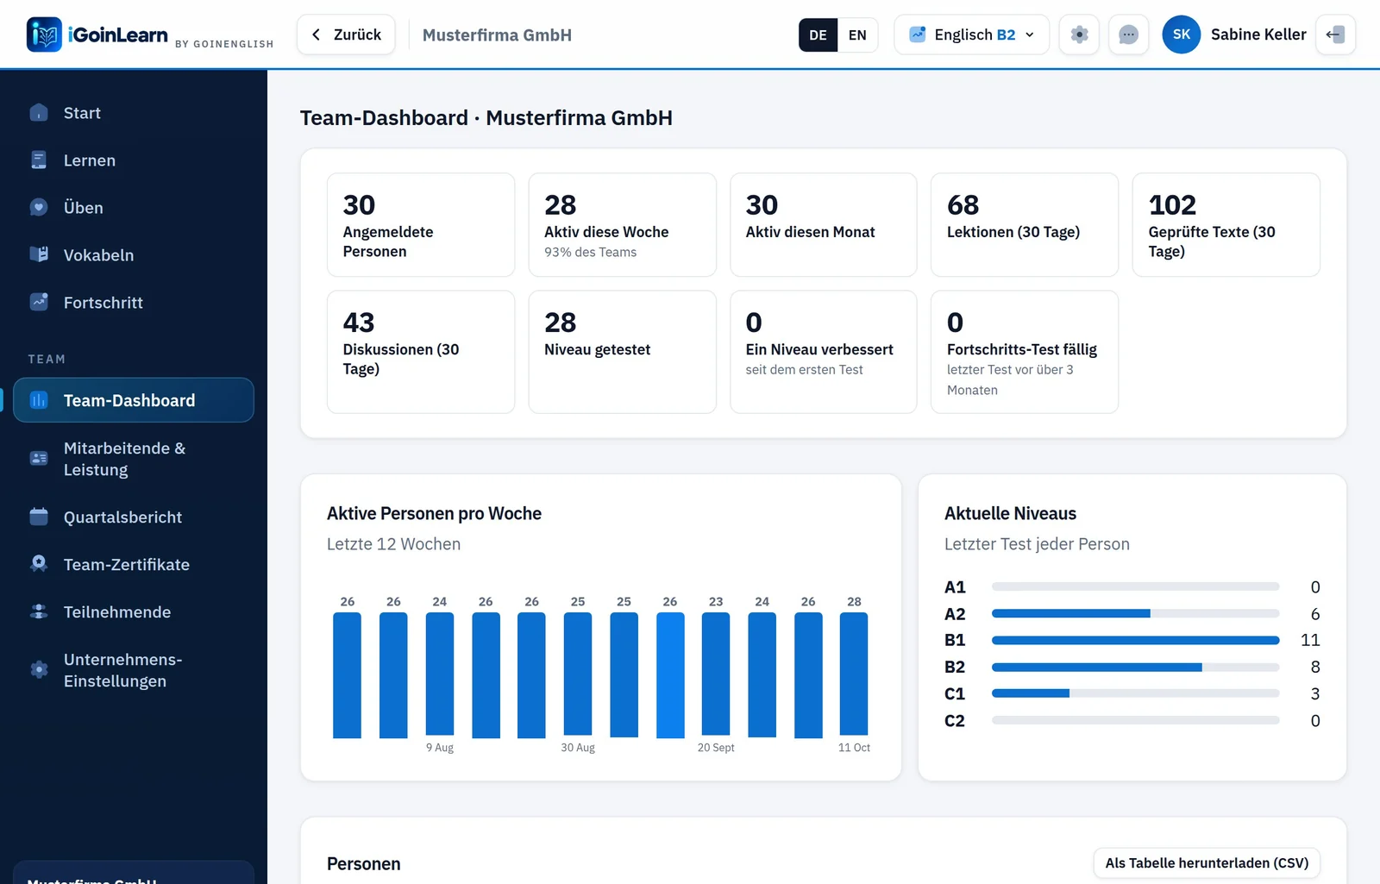Click the Aktiv diese Woche stat card
Image resolution: width=1380 pixels, height=884 pixels.
[622, 224]
